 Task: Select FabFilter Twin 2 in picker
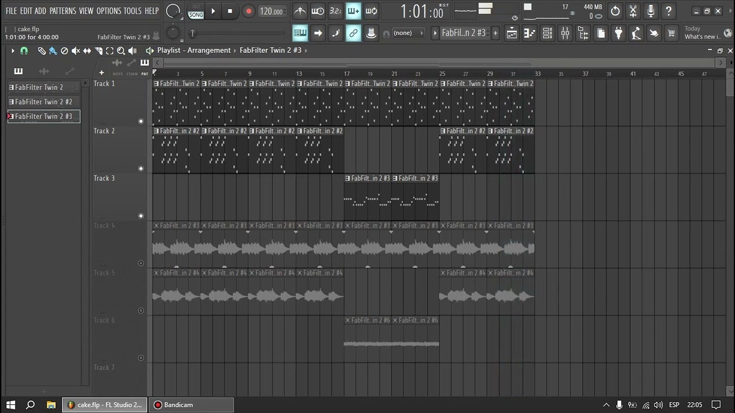44,87
